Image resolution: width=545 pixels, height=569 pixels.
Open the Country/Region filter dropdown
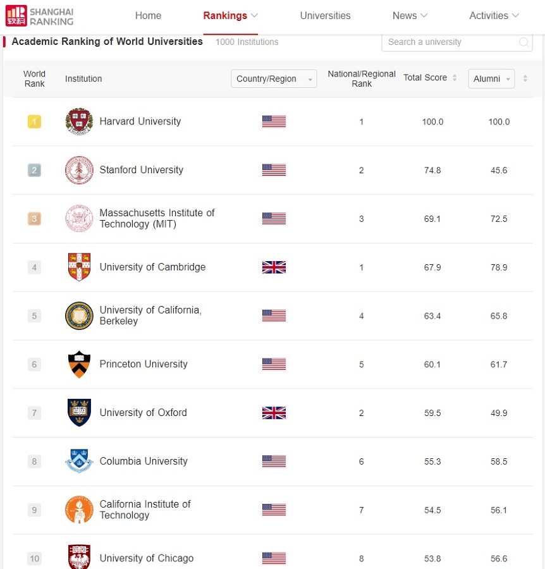pyautogui.click(x=274, y=79)
